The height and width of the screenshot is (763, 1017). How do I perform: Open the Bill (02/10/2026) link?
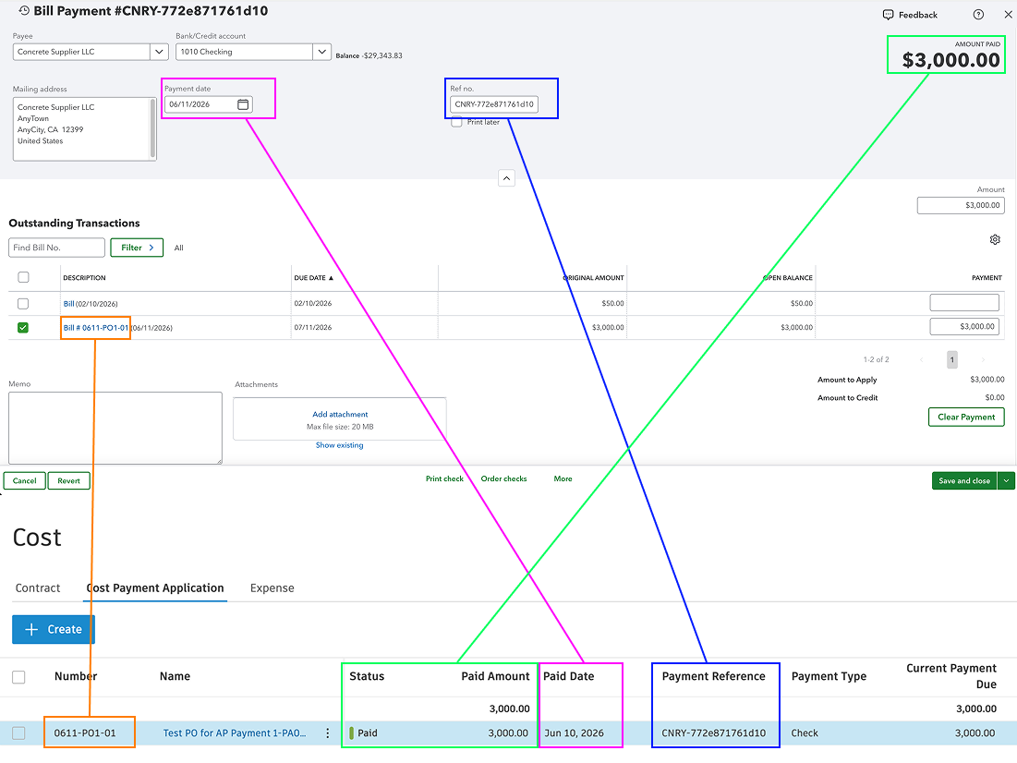68,304
